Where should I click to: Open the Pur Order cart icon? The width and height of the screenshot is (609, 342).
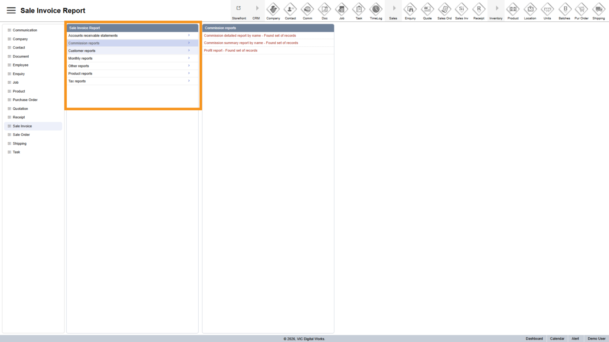tap(581, 9)
